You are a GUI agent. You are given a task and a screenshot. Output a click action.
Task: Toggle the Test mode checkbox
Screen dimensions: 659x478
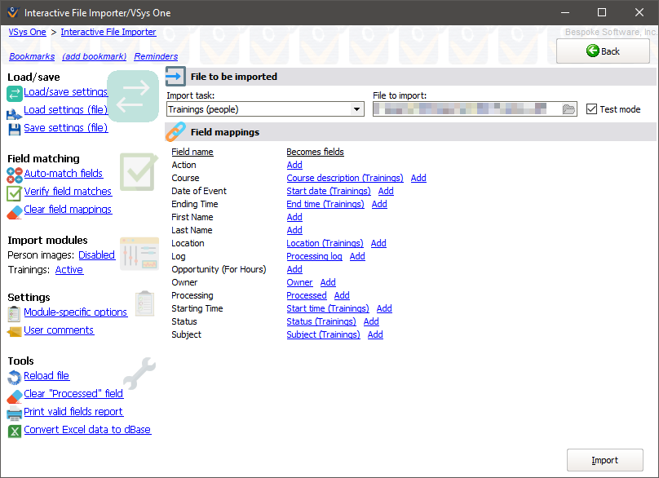pyautogui.click(x=592, y=109)
